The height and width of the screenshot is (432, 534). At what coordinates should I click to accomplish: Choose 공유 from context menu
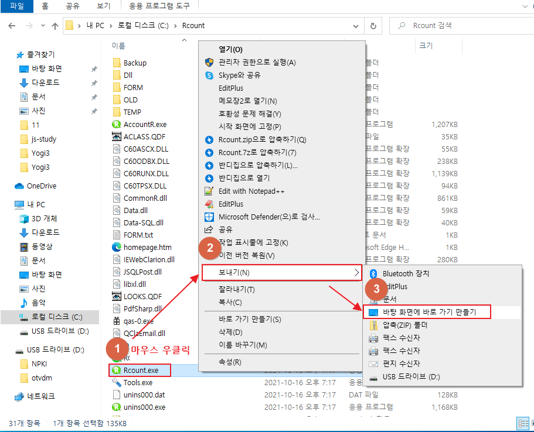point(226,229)
